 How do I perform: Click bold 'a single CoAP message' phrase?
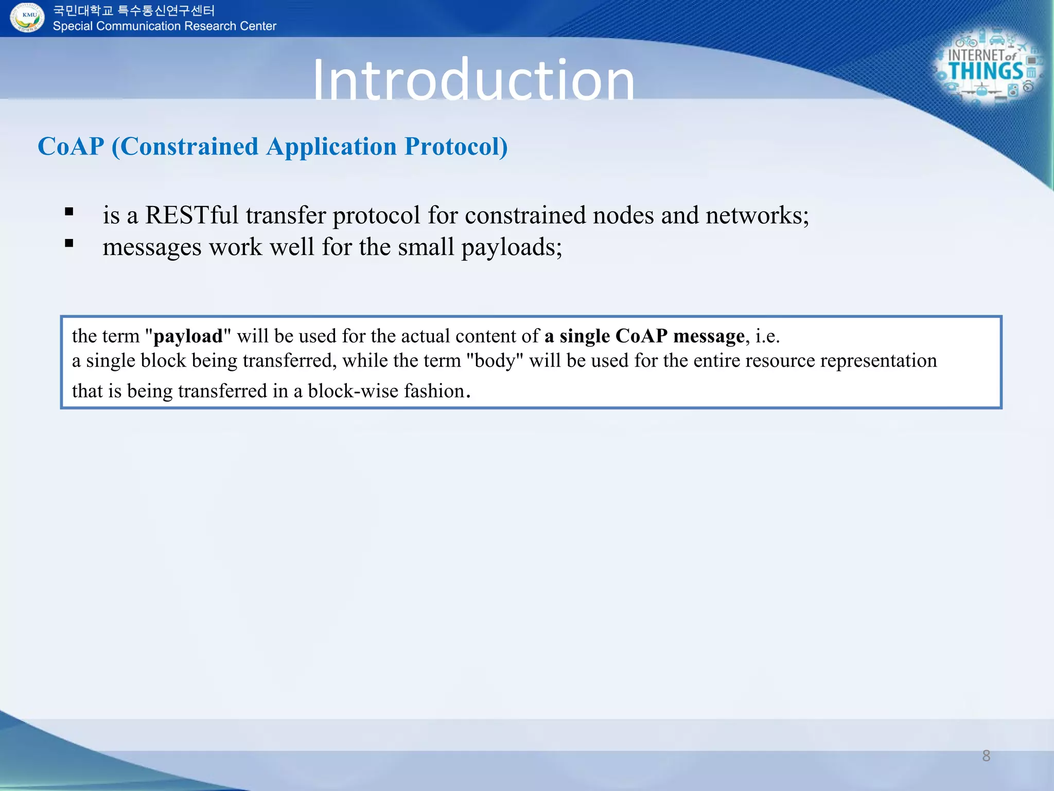point(644,336)
